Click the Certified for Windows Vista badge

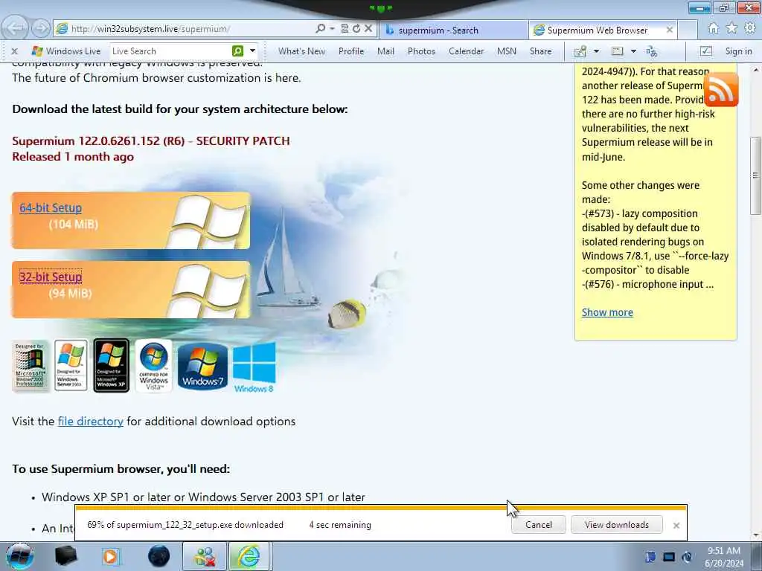point(153,365)
